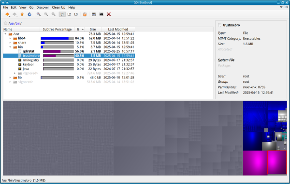Expand the bottom ignored node
290x184 pixels.
click(x=10, y=82)
